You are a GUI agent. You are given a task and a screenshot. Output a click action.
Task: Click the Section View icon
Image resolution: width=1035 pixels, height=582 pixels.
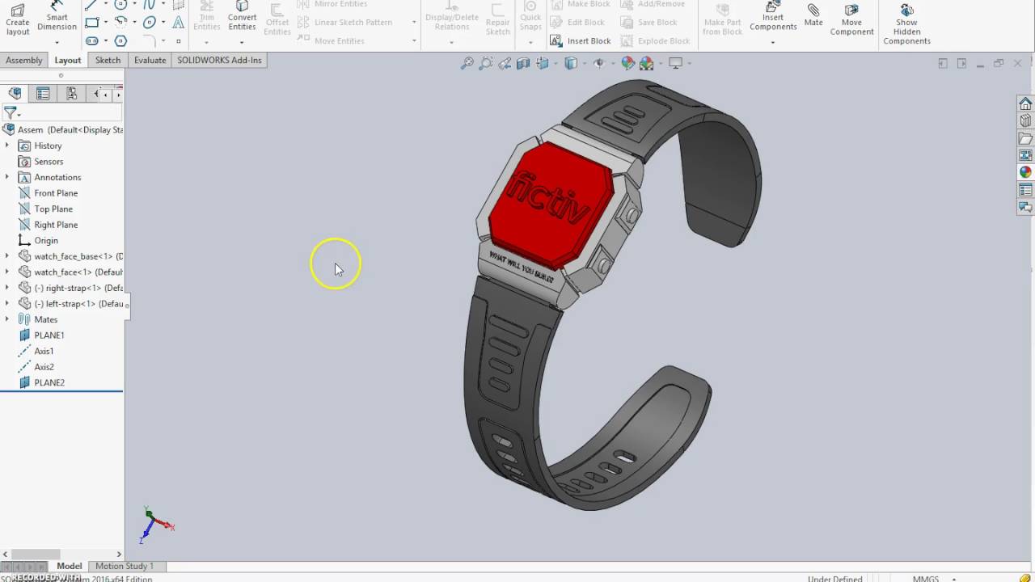[523, 63]
